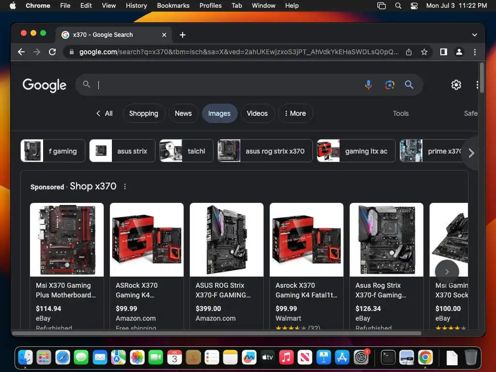Screen dimensions: 496x372
Task: Switch to Videos results tab
Action: tap(257, 113)
